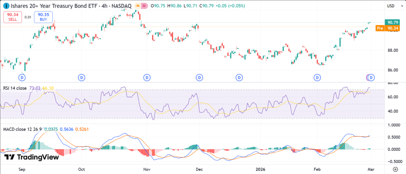Click the pink approximate-equals status icon
Screen dimensions: 406x174
[144, 6]
